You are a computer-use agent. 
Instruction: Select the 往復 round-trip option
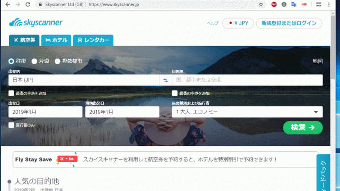click(11, 61)
